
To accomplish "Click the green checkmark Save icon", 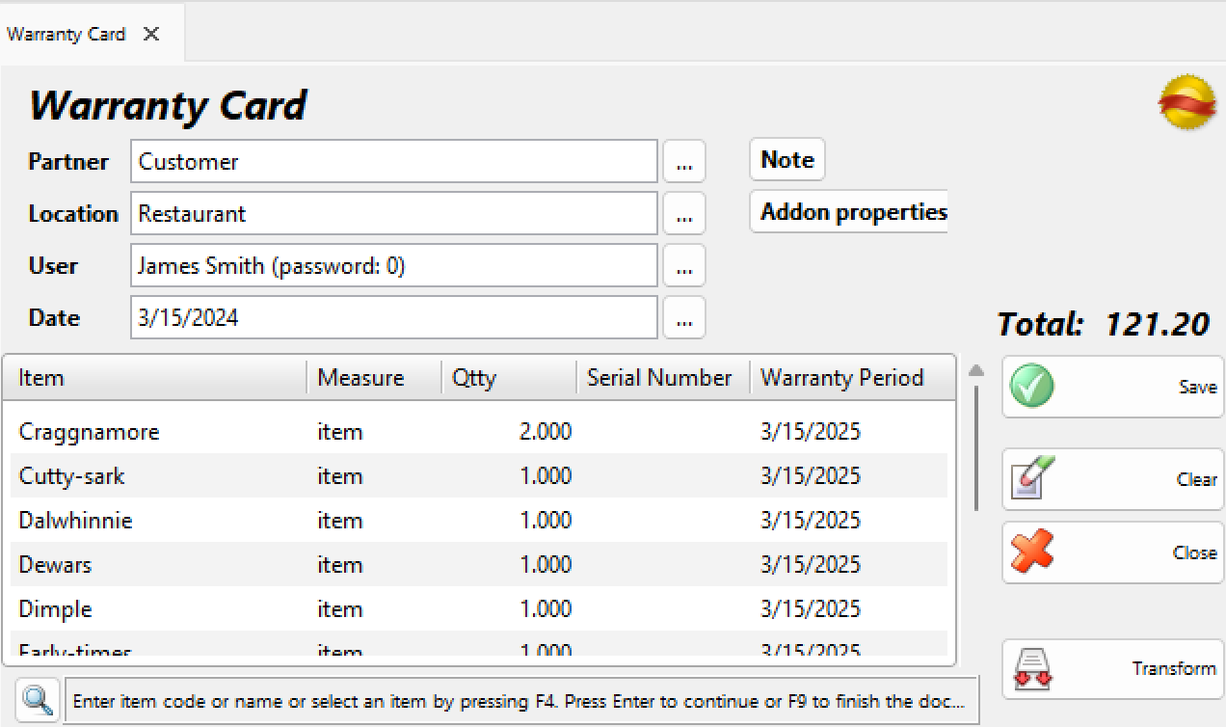I will coord(1031,387).
